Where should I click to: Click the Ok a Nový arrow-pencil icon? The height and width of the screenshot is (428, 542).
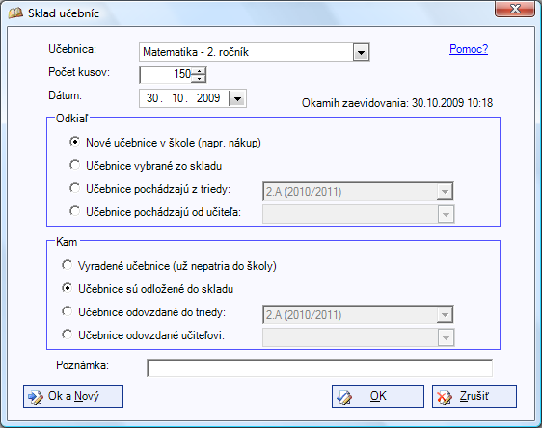click(36, 397)
